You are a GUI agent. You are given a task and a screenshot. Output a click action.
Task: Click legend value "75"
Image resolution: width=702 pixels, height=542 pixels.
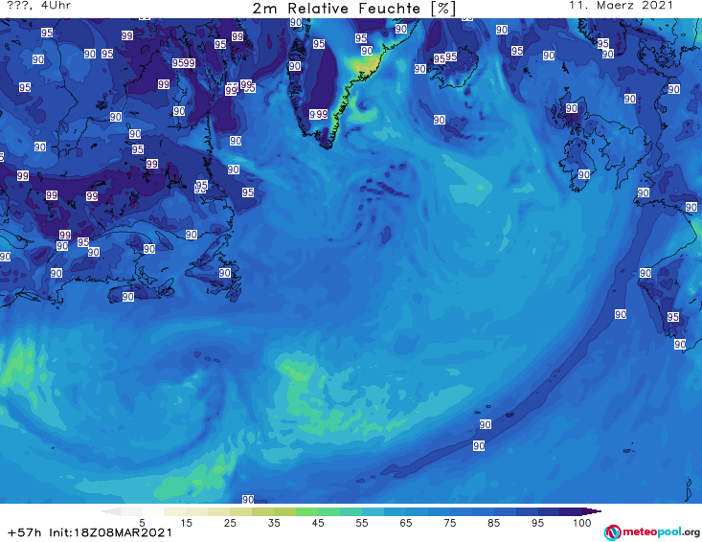[449, 523]
